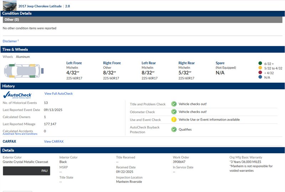Click green check icon beside AutoCheck Buyback Protection
The height and width of the screenshot is (192, 285).
[174, 129]
